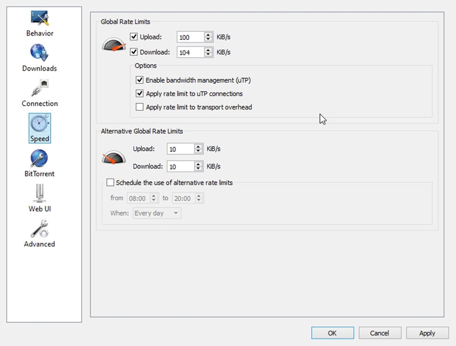Click the alternative Upload value field

tap(180, 149)
